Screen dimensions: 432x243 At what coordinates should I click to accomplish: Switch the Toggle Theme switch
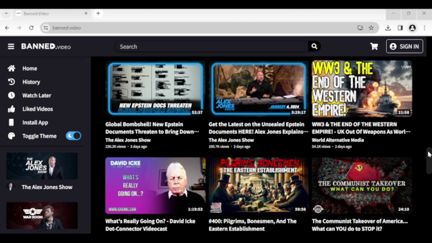coord(74,136)
